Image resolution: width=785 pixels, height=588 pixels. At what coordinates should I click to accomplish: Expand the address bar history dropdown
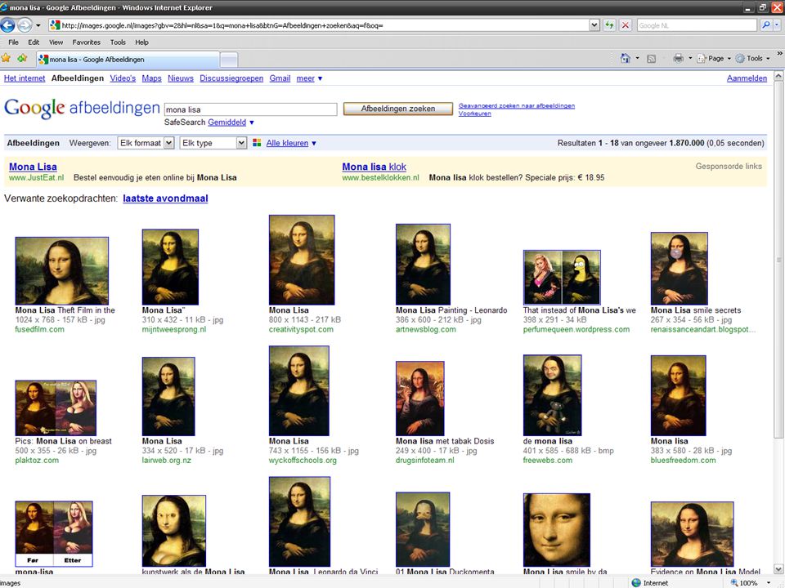point(594,25)
